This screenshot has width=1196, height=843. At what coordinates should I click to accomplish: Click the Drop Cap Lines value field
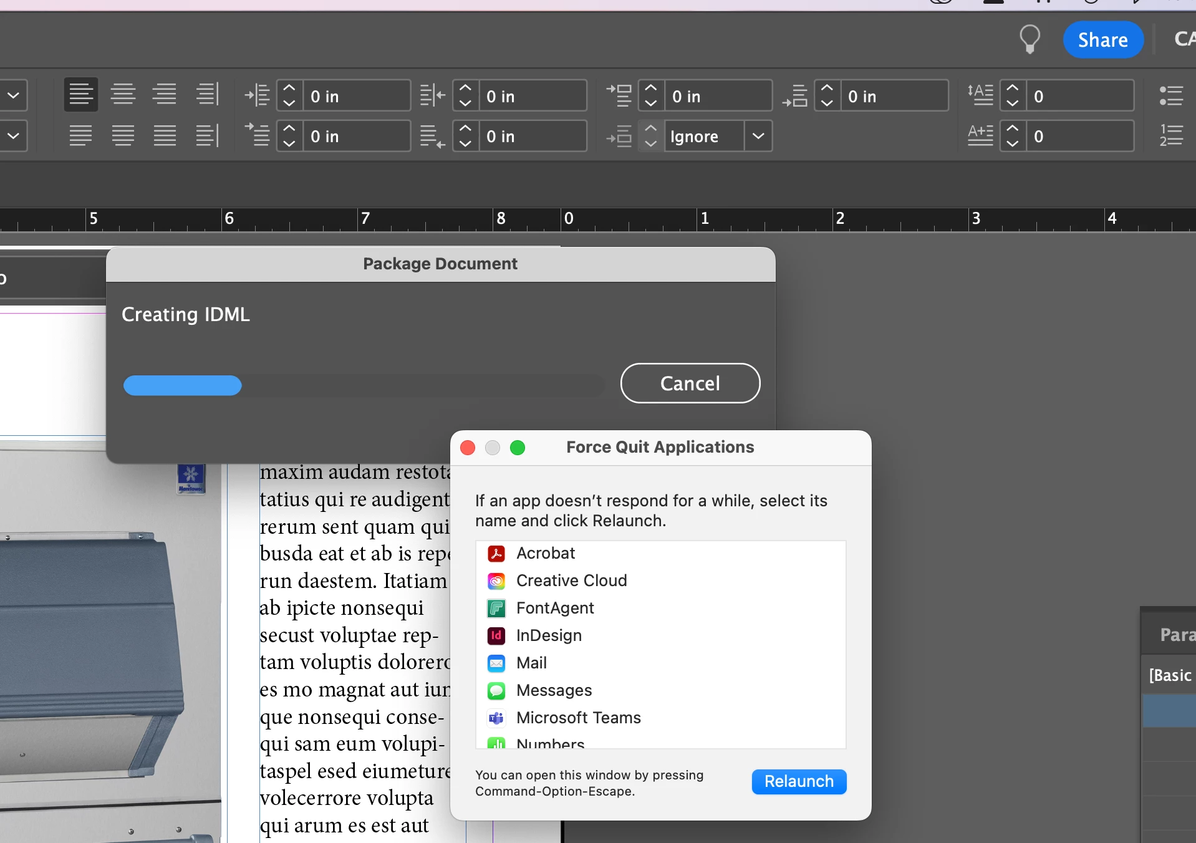pos(1080,96)
